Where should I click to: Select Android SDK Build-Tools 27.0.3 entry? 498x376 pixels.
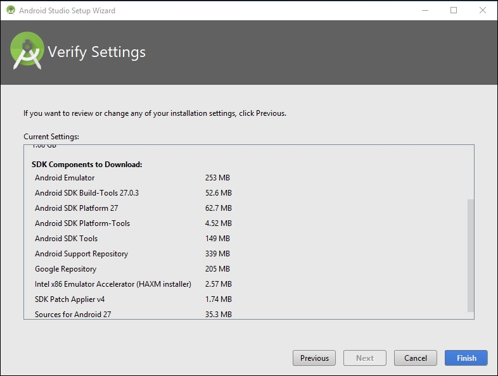87,193
